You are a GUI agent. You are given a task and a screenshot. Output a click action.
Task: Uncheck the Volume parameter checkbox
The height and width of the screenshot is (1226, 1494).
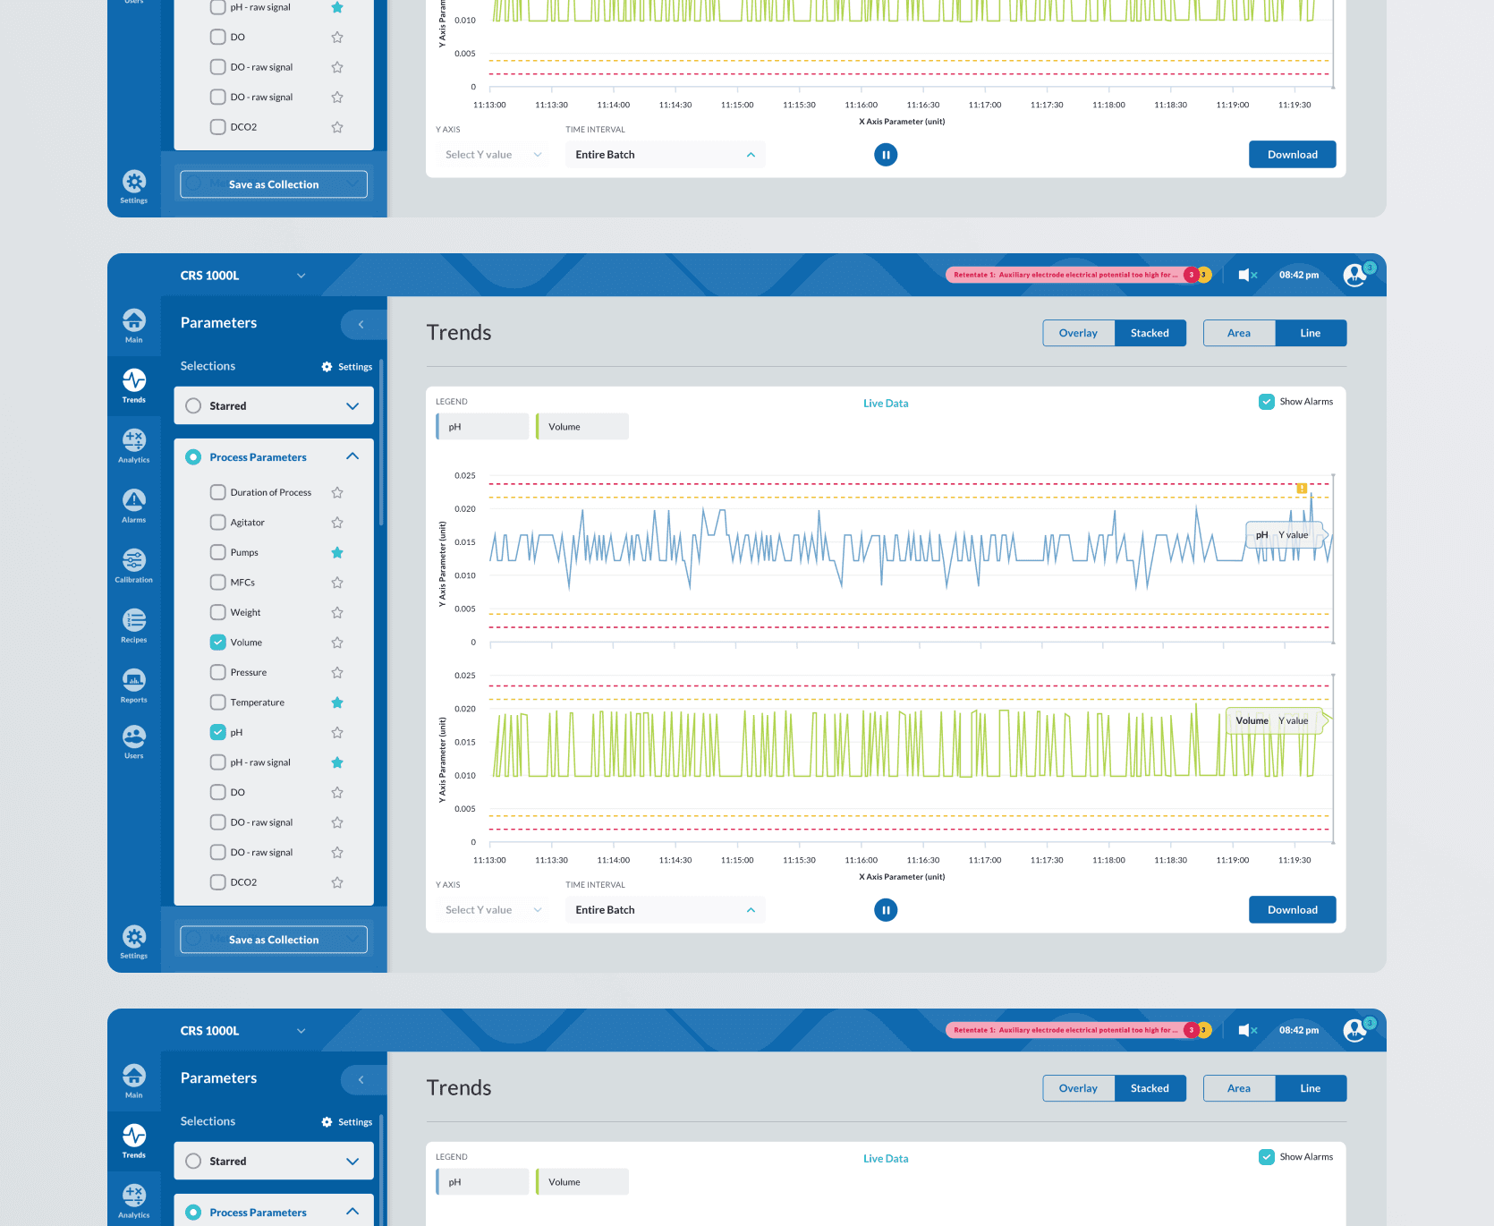point(217,643)
